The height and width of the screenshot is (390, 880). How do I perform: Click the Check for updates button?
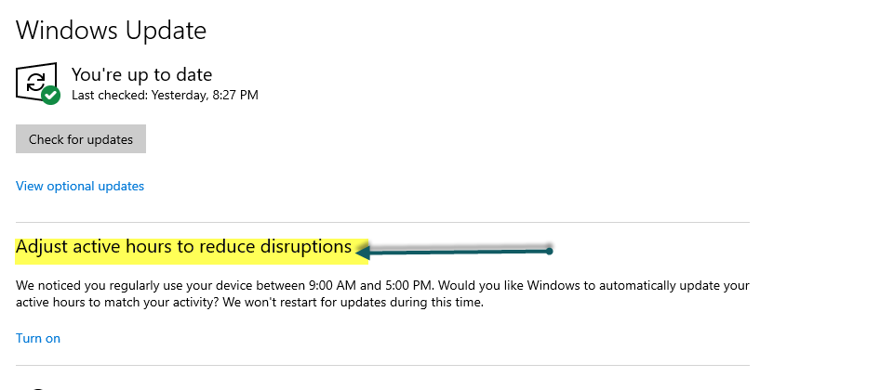click(x=81, y=139)
